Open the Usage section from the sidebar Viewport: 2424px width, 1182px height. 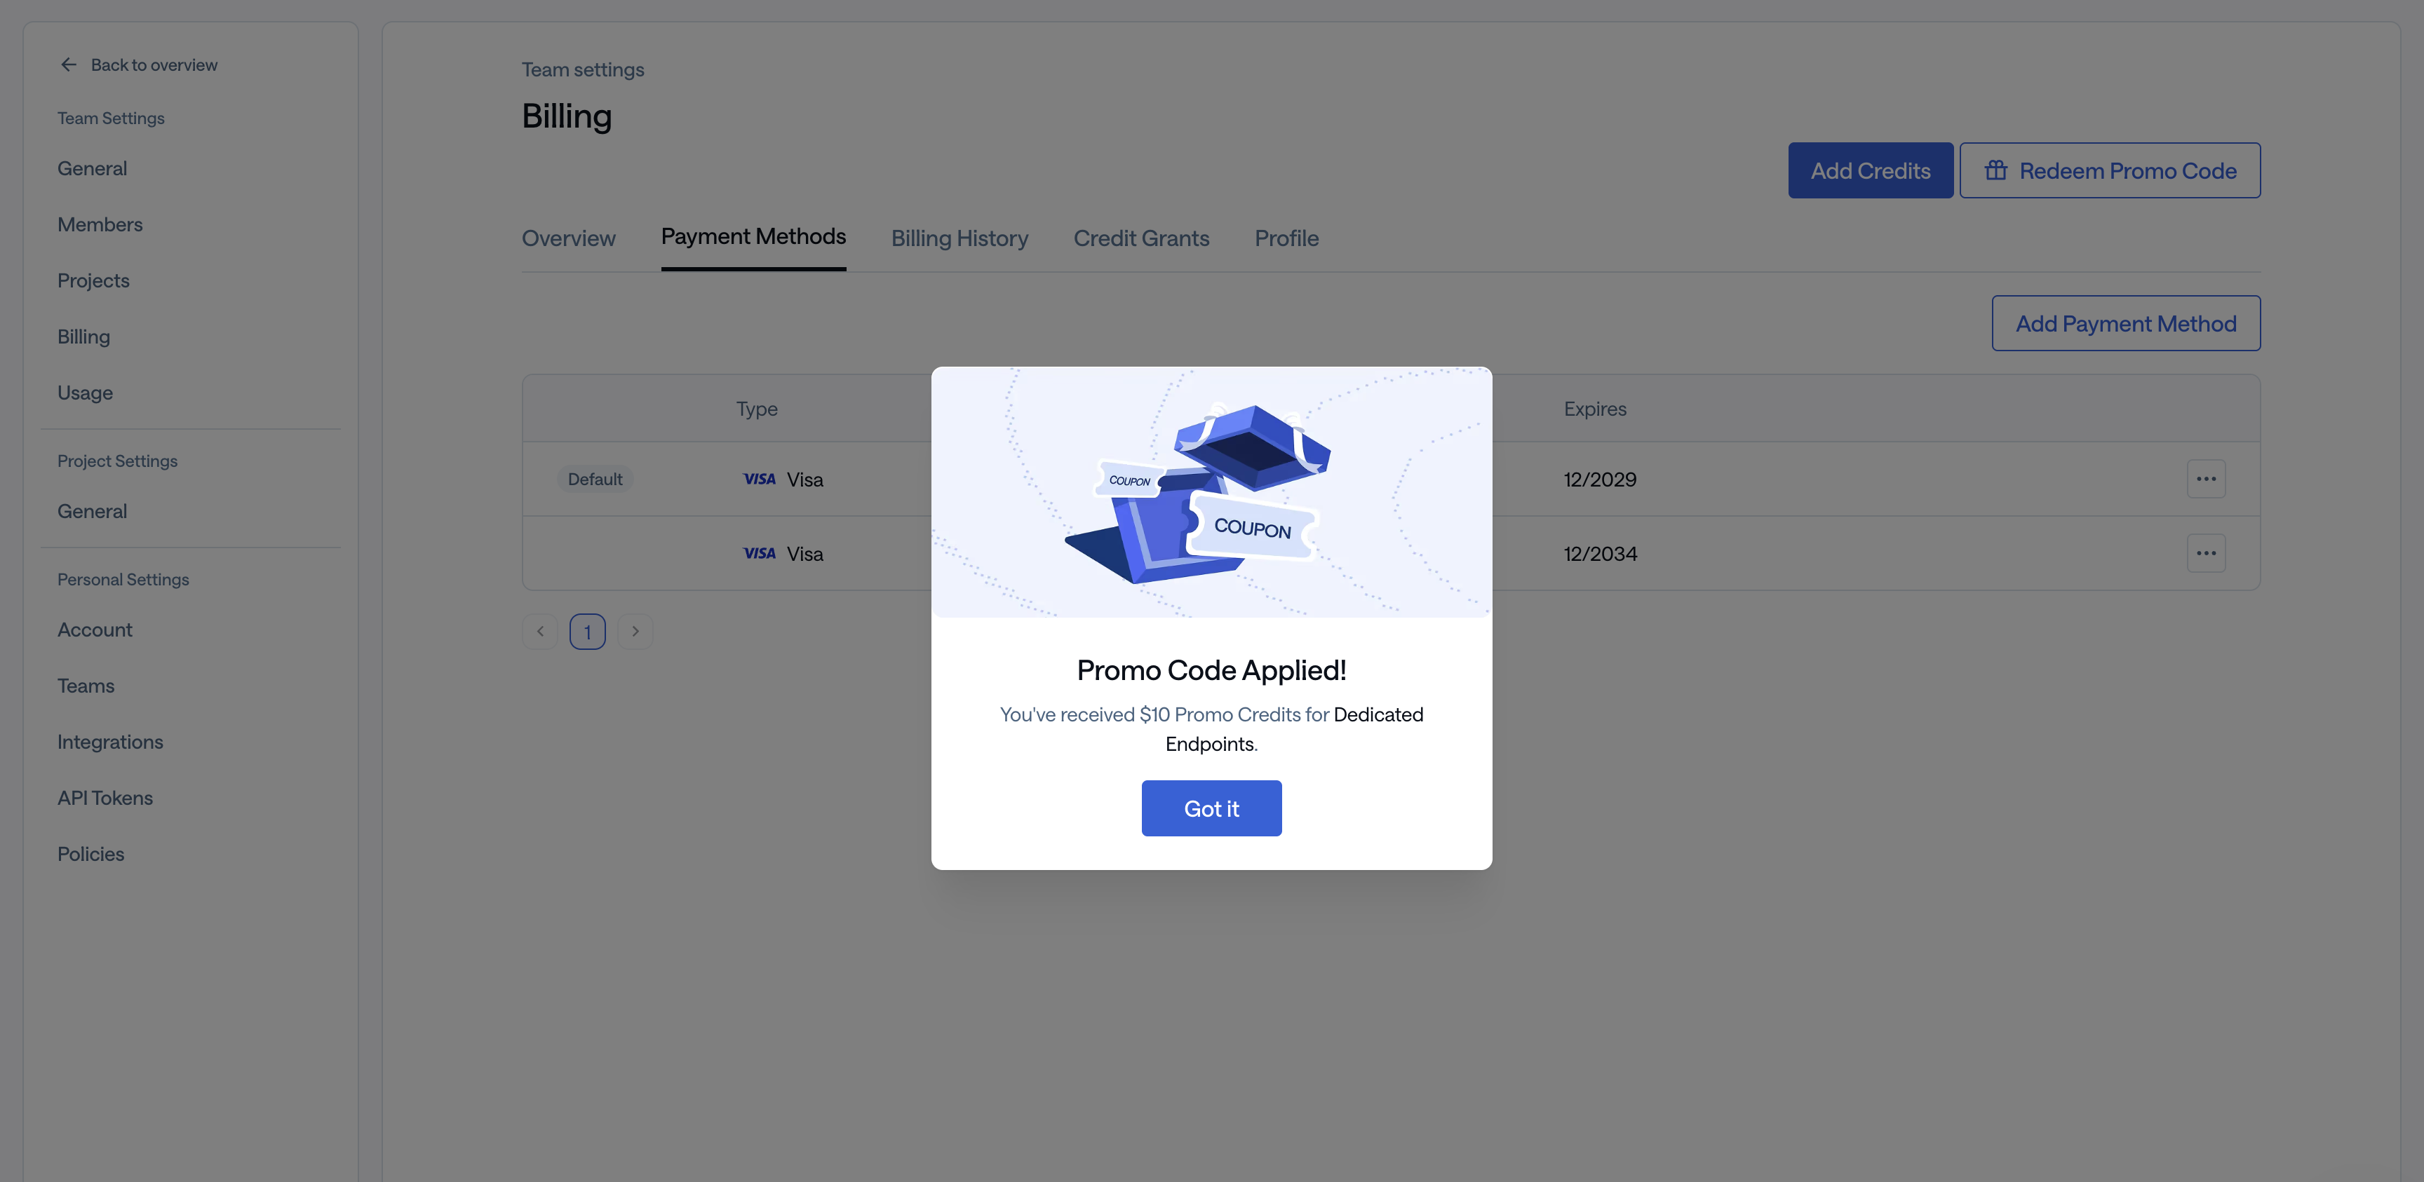[x=85, y=392]
